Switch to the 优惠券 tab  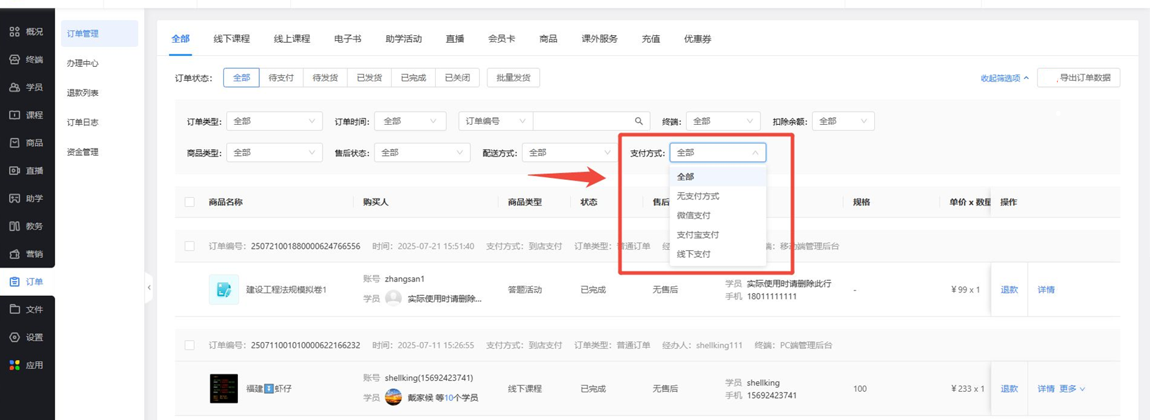pos(697,39)
